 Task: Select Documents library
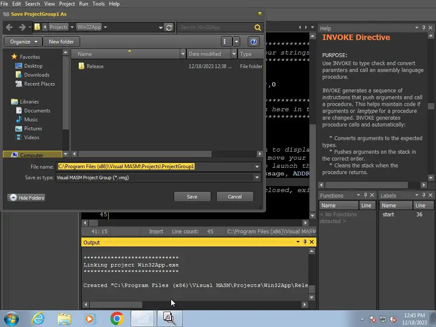[x=37, y=110]
